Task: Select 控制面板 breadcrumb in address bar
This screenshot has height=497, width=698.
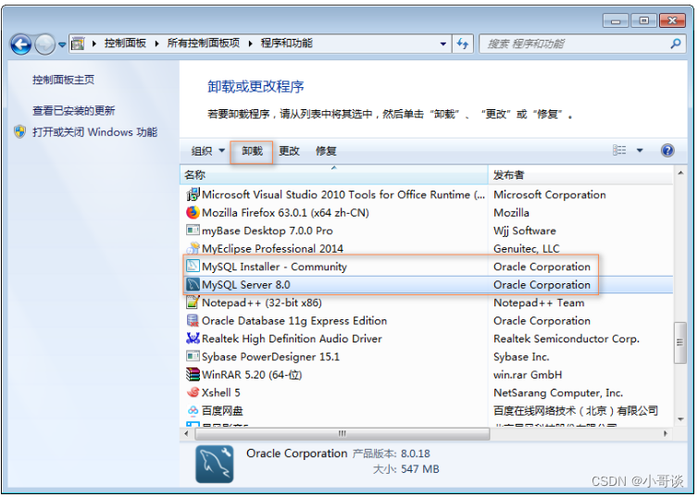Action: click(125, 43)
